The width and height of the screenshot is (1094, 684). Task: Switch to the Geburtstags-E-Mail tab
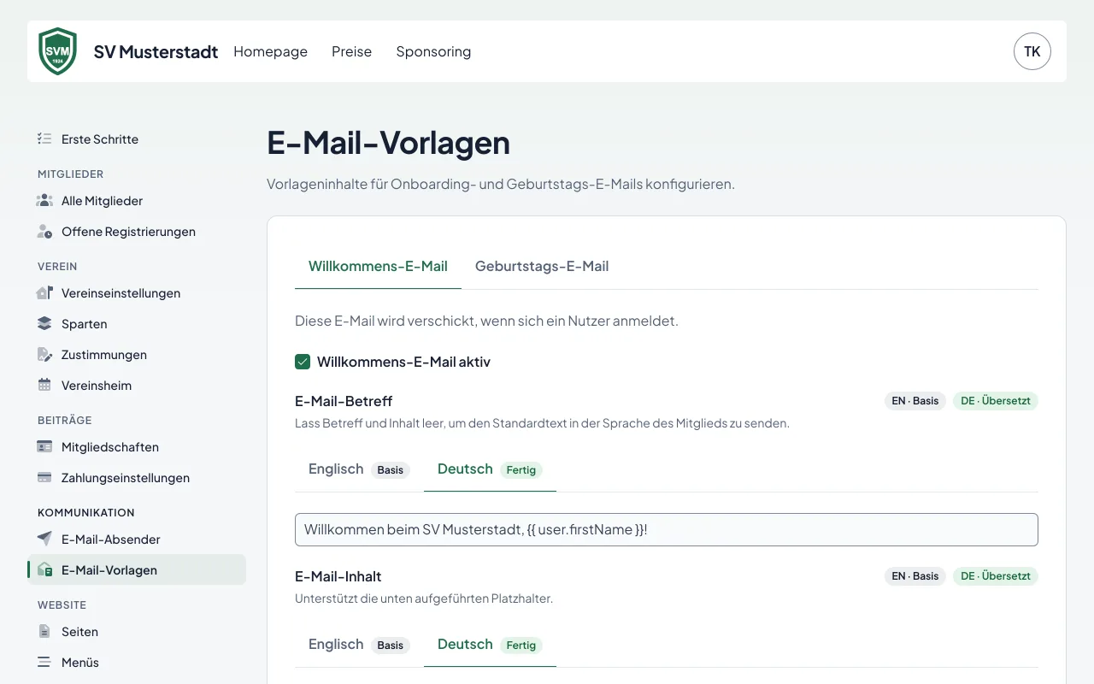(542, 266)
